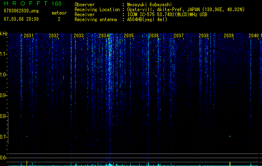Click the HROFFT 1.0.0 title text
The height and width of the screenshot is (166, 262).
pyautogui.click(x=32, y=3)
